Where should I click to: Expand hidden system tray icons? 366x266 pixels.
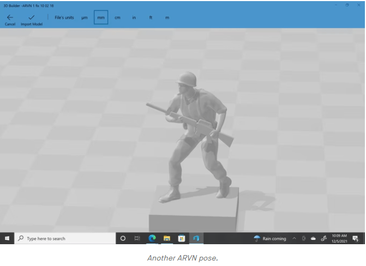(295, 238)
